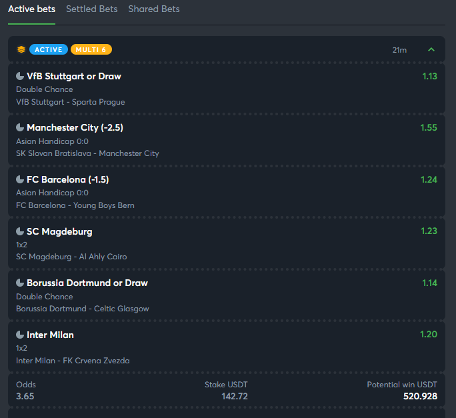Click pending icon beside Borussia Dortmund or Draw
The height and width of the screenshot is (418, 456).
[x=20, y=283]
